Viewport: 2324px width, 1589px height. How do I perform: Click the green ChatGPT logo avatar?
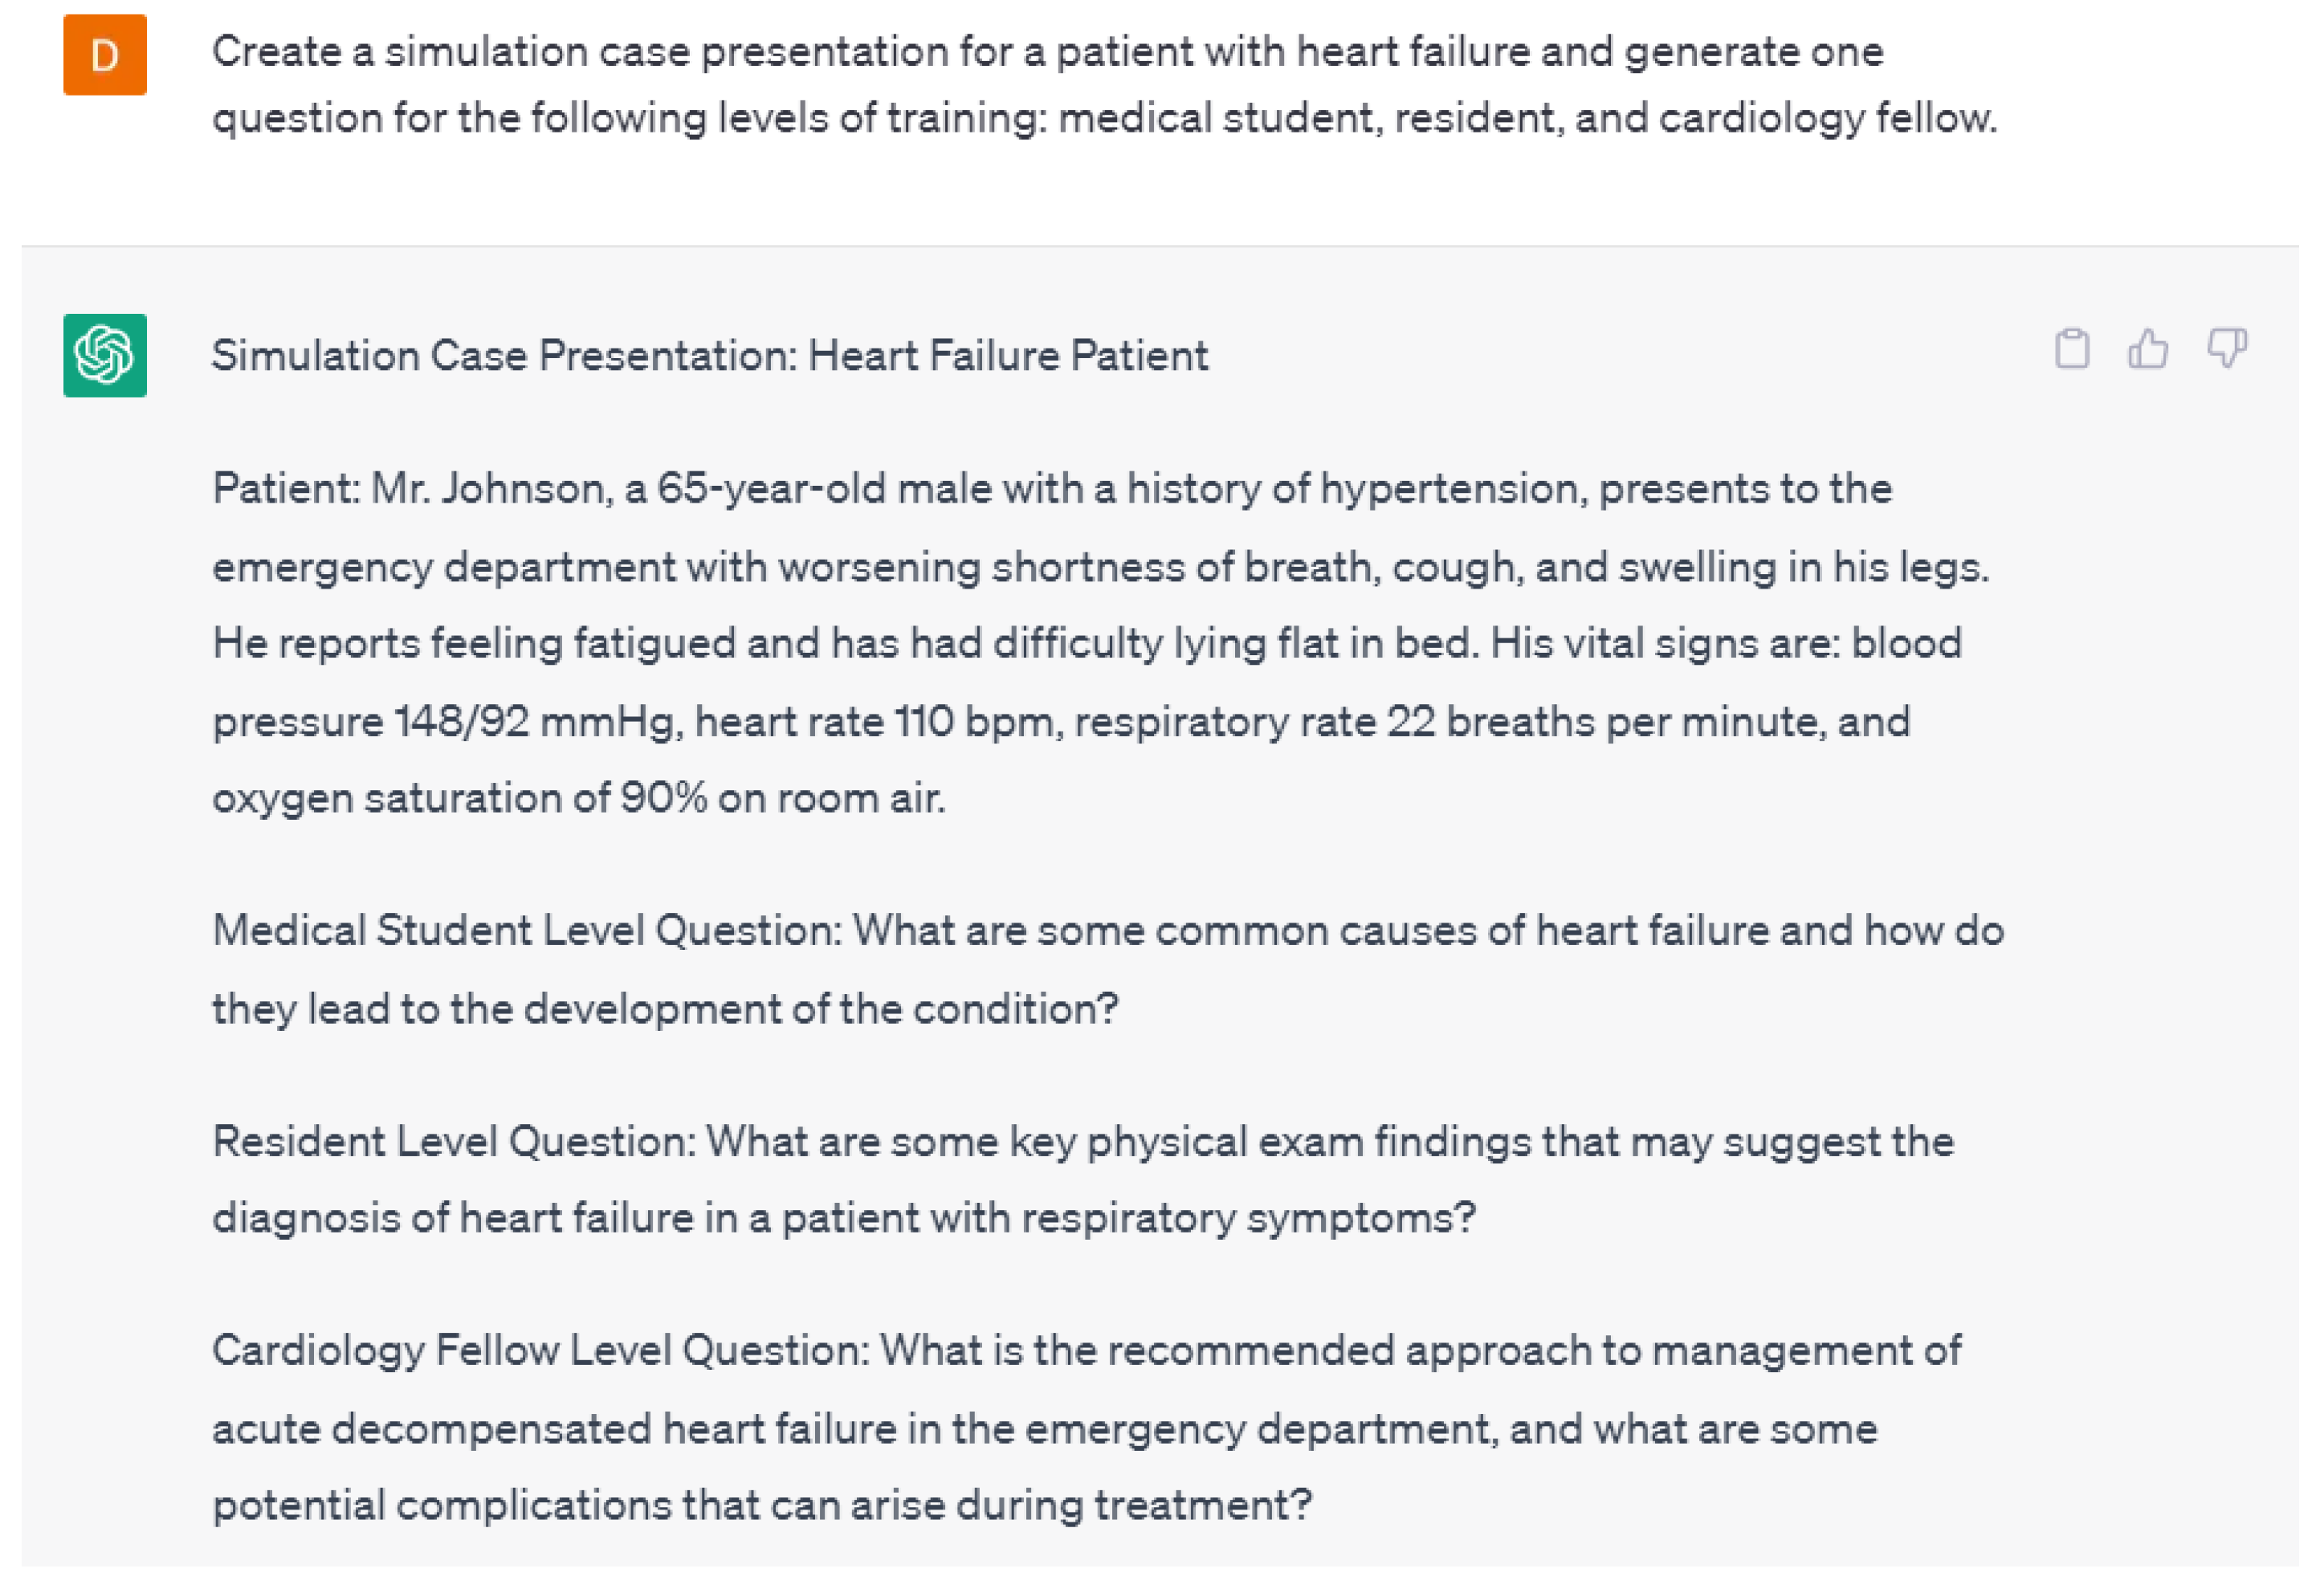click(105, 356)
